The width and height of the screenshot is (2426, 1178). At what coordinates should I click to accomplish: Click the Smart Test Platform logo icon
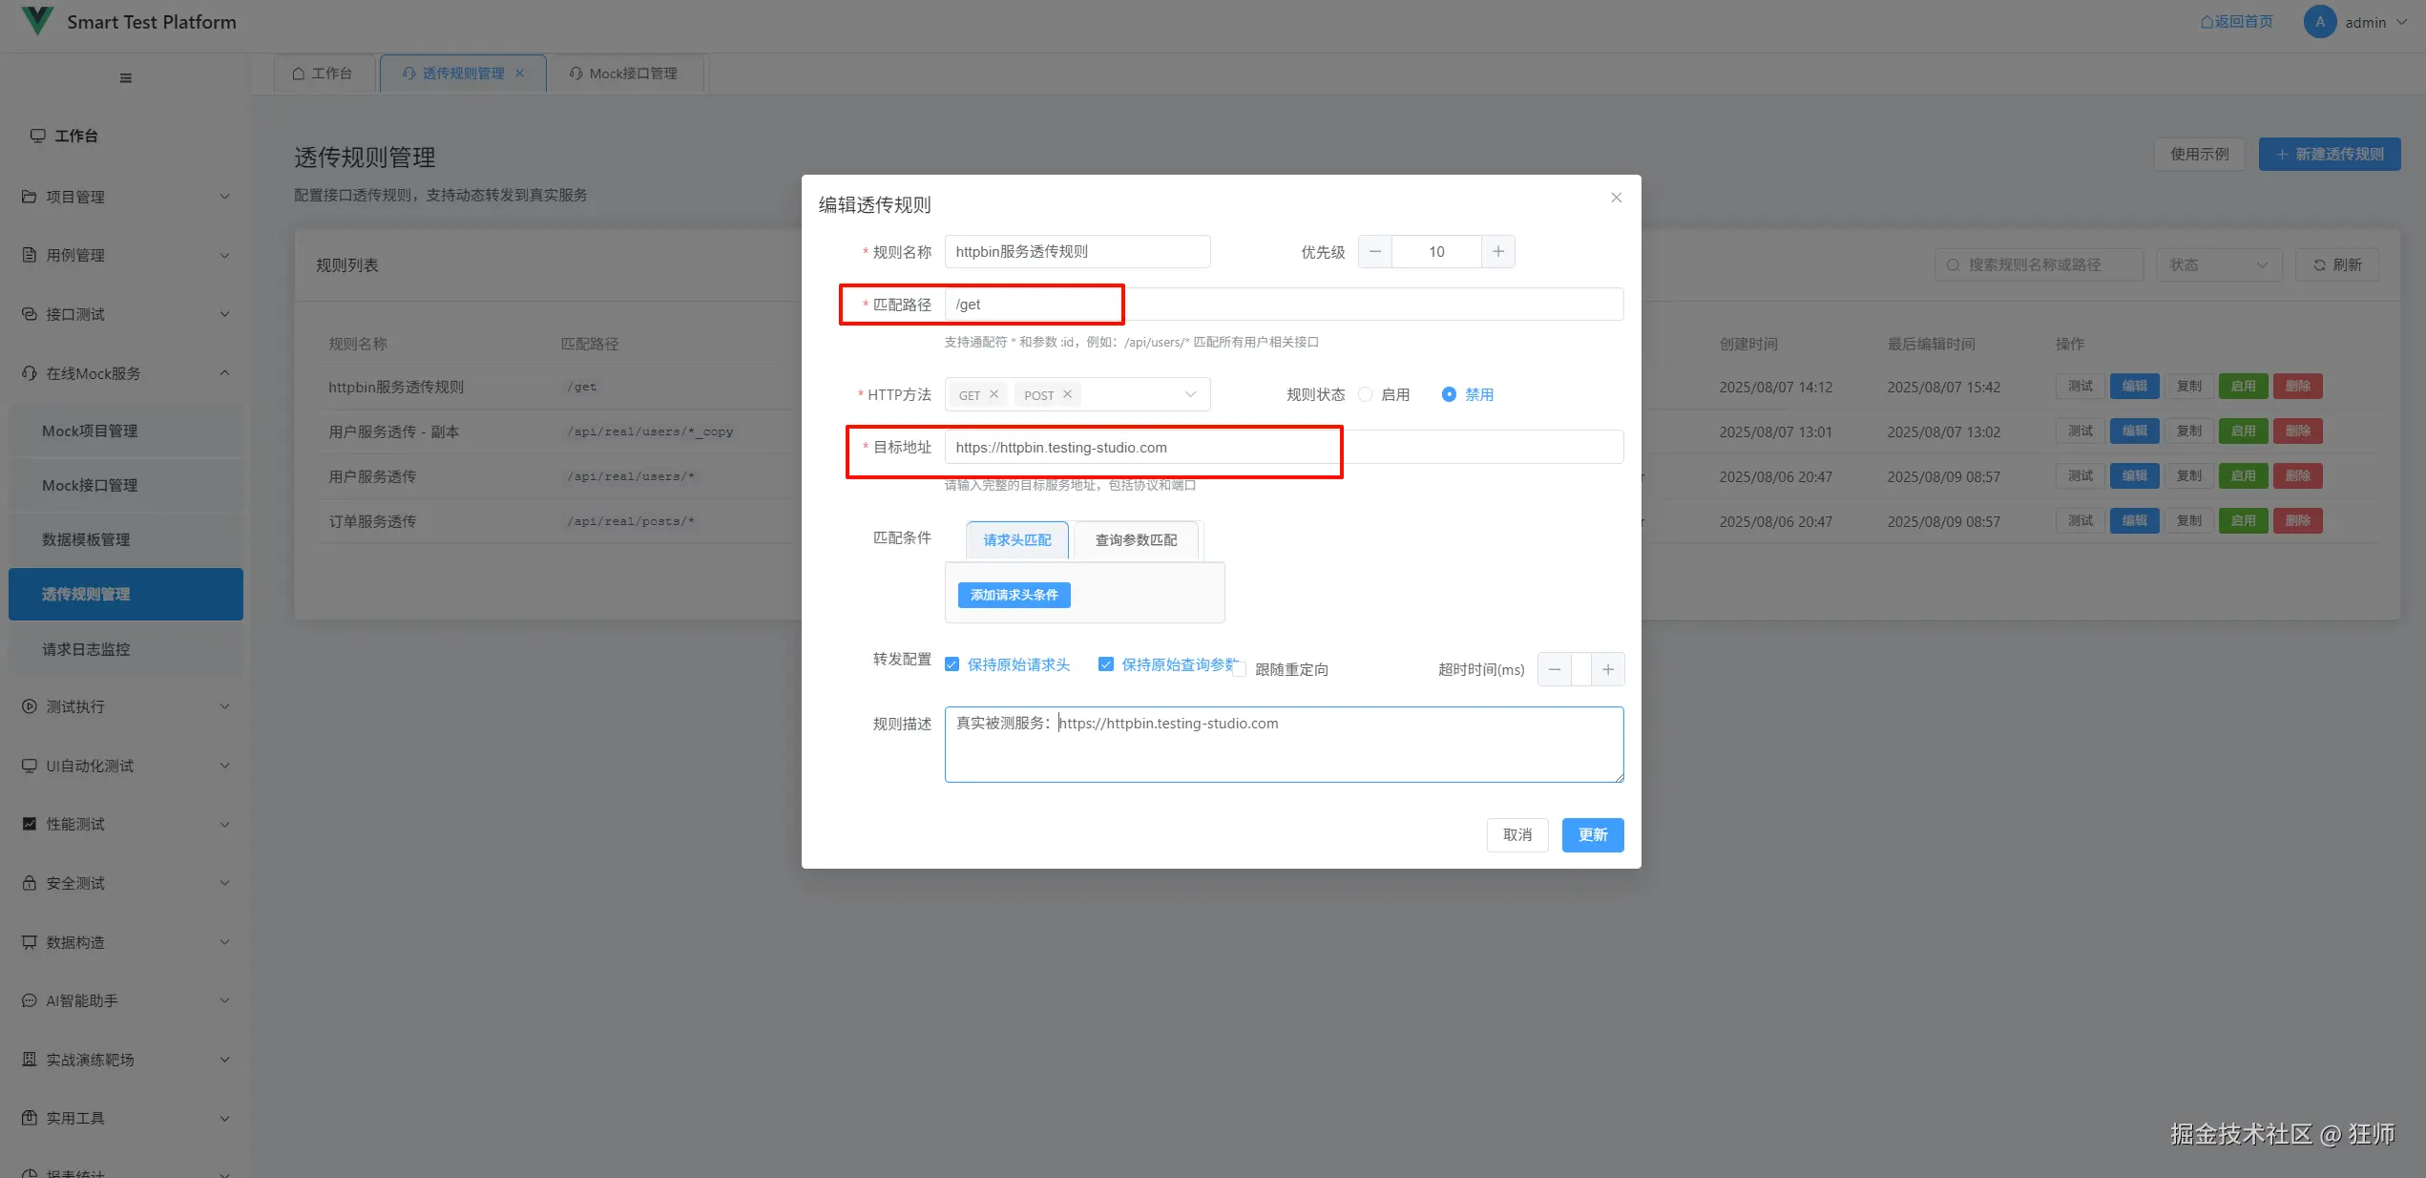pyautogui.click(x=37, y=21)
